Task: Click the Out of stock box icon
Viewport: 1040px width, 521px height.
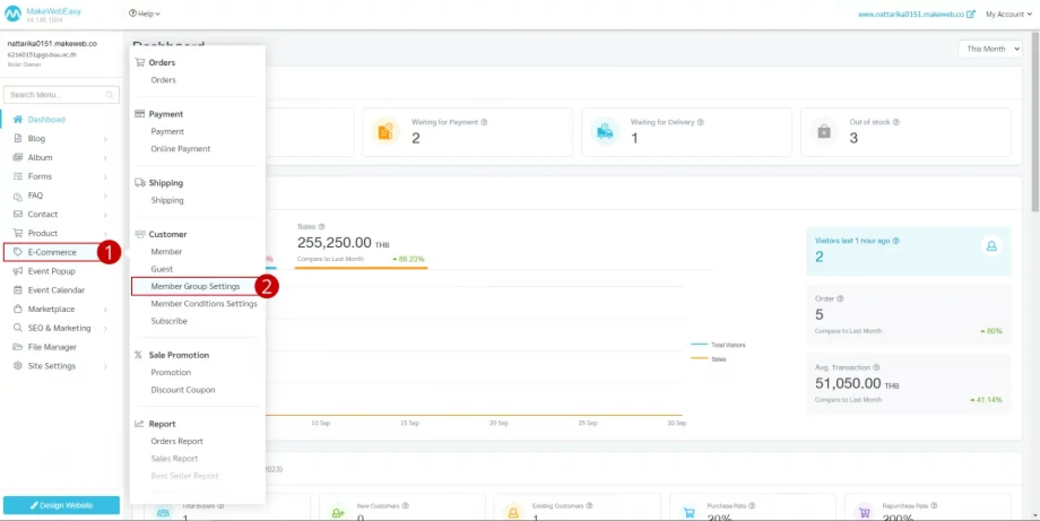Action: coord(824,132)
